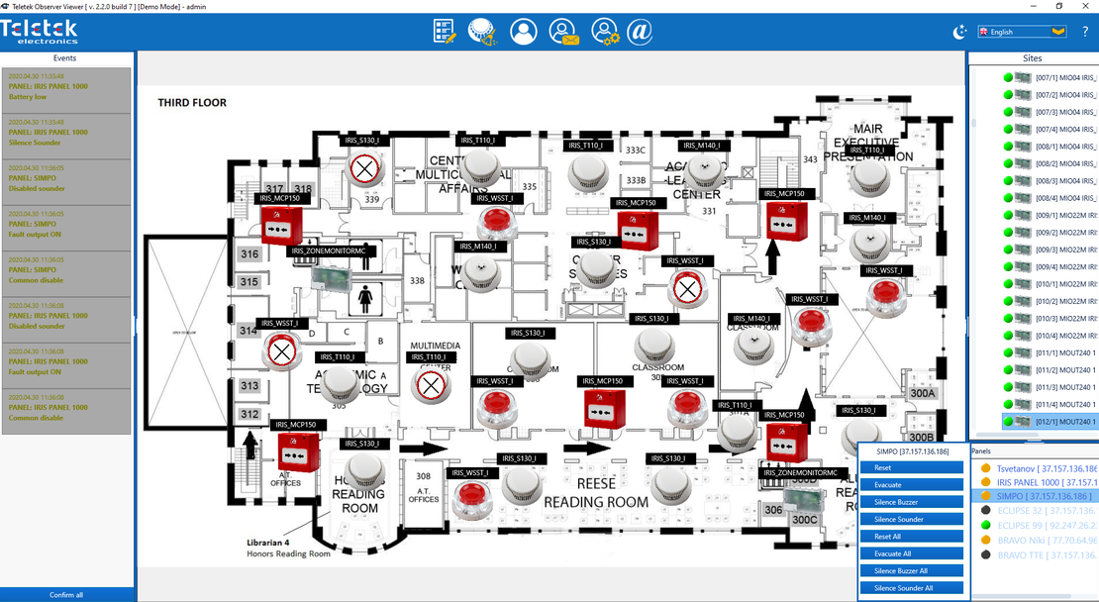Click the user with envelope icon
This screenshot has height=602, width=1099.
(563, 32)
